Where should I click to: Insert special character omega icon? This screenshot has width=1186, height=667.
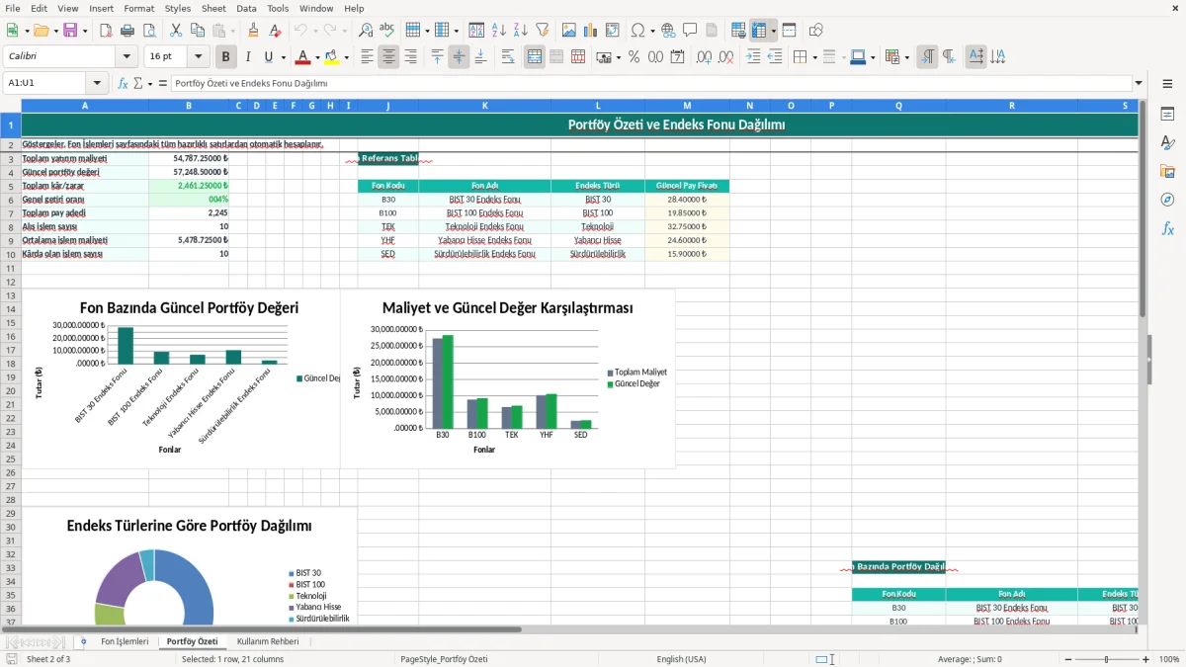(637, 31)
